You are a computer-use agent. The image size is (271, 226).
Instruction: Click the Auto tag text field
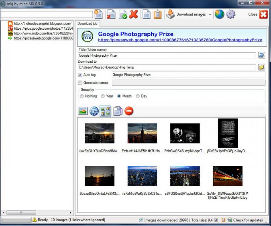(189, 75)
